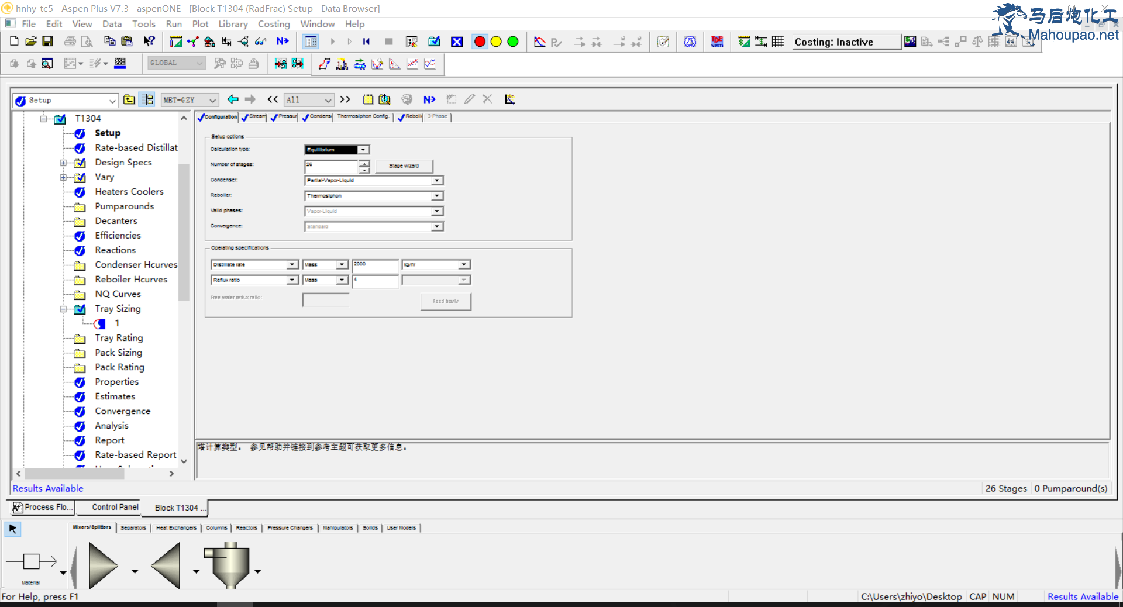
Task: Open the Data Browser toolbar icon
Action: click(311, 42)
